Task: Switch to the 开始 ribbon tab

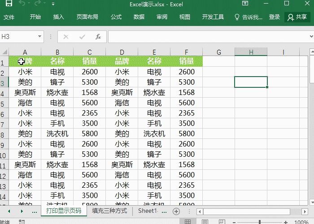Action: click(x=35, y=17)
